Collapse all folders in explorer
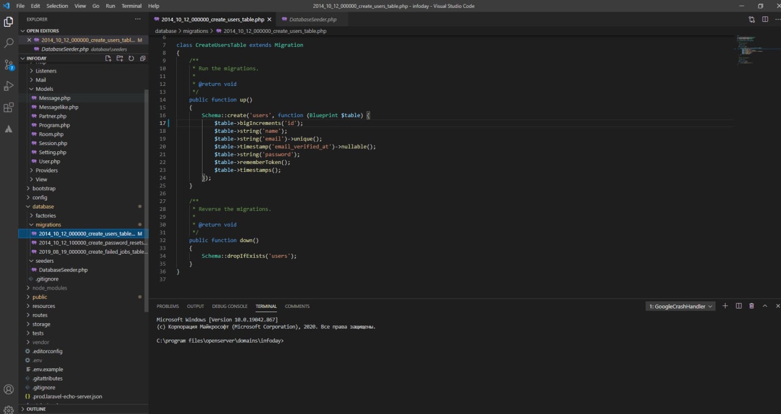Viewport: 781px width, 414px height. [x=142, y=59]
